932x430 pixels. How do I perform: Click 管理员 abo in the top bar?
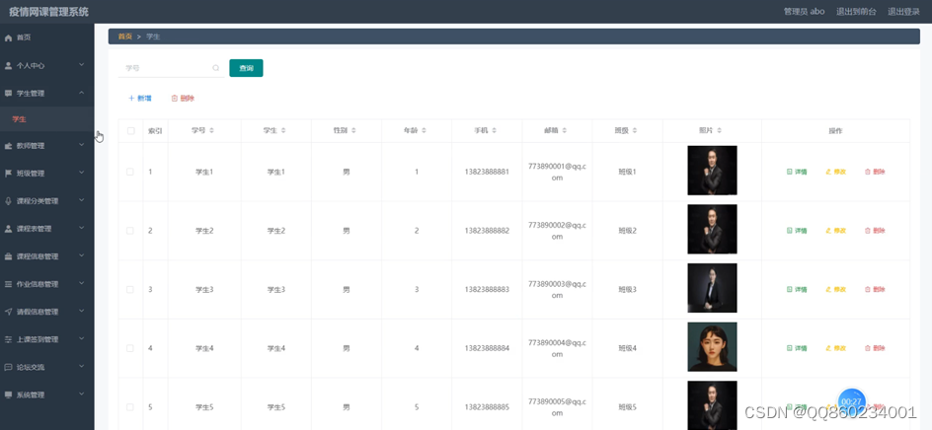[x=804, y=11]
